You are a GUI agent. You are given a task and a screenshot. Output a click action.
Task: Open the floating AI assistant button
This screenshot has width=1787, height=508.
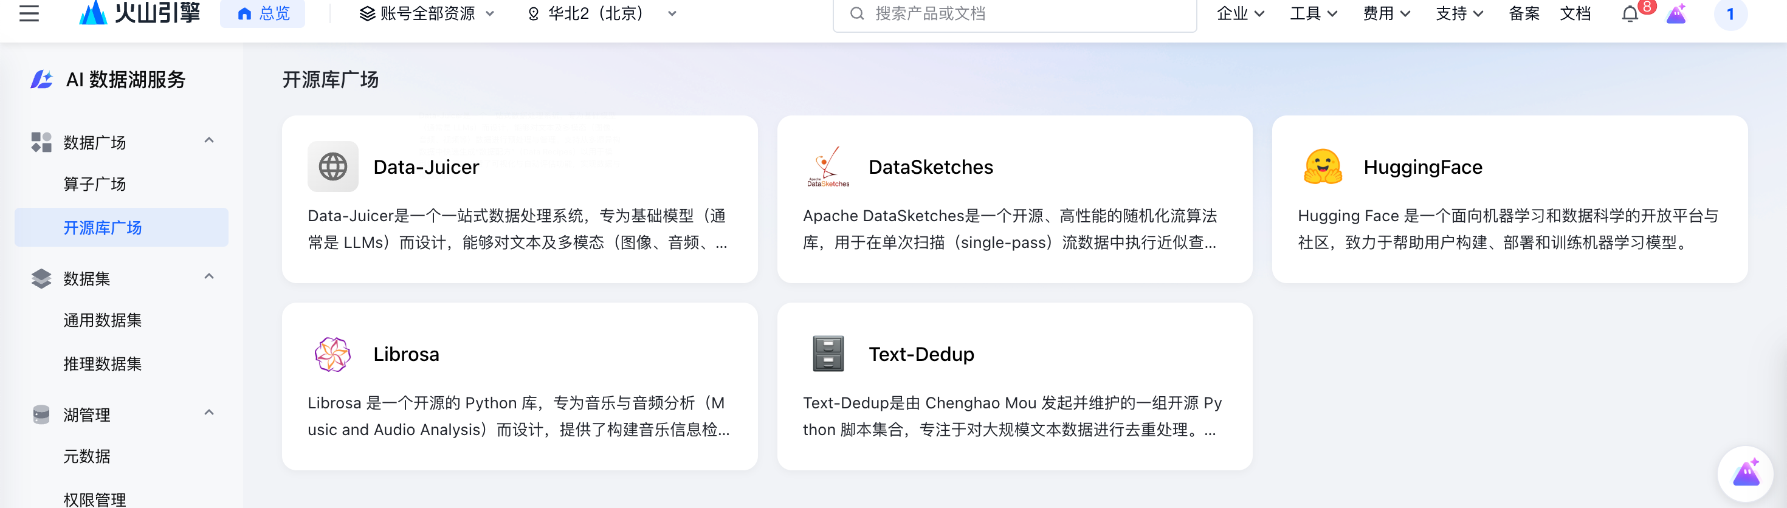pyautogui.click(x=1746, y=473)
